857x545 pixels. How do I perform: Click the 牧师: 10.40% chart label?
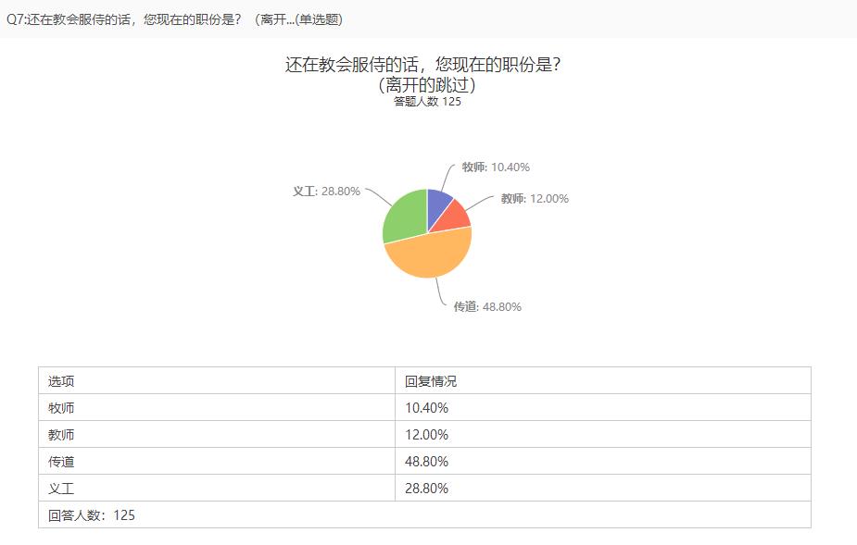click(496, 167)
